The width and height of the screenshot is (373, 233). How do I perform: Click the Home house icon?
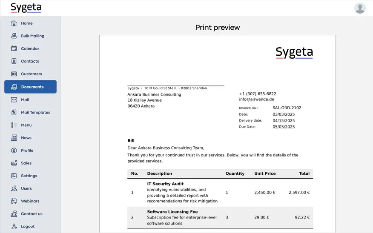tap(14, 23)
